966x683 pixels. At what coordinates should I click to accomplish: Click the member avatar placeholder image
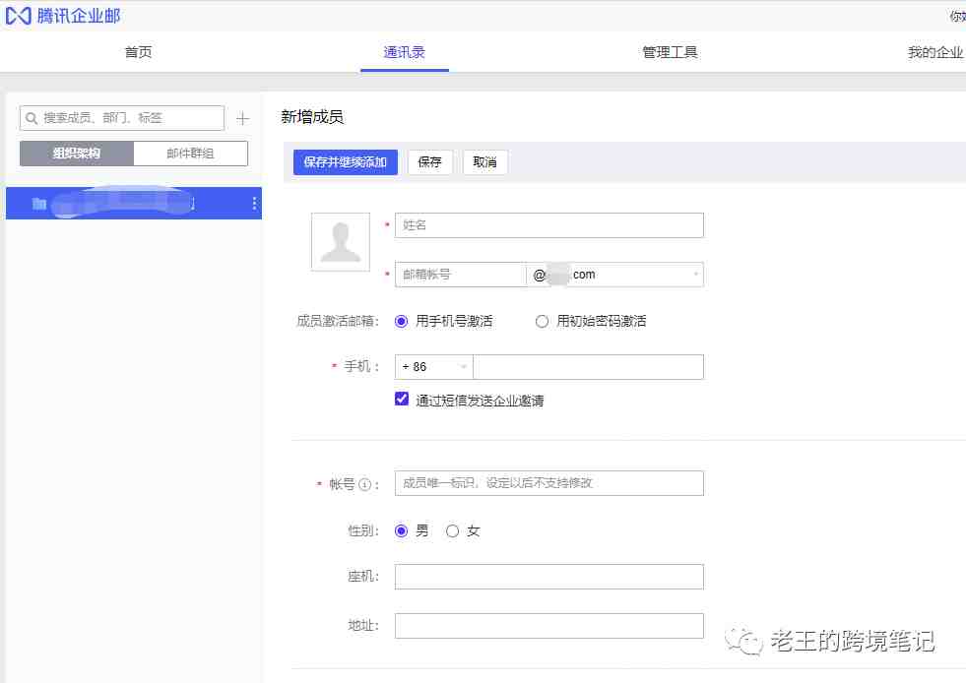(341, 242)
